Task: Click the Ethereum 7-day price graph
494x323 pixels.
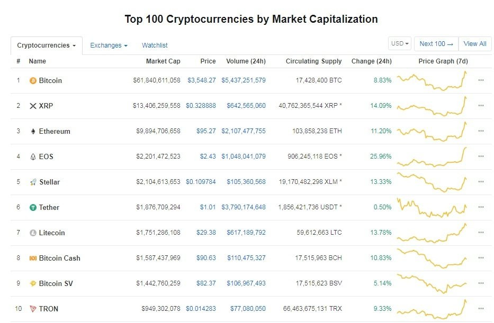Action: [x=433, y=131]
